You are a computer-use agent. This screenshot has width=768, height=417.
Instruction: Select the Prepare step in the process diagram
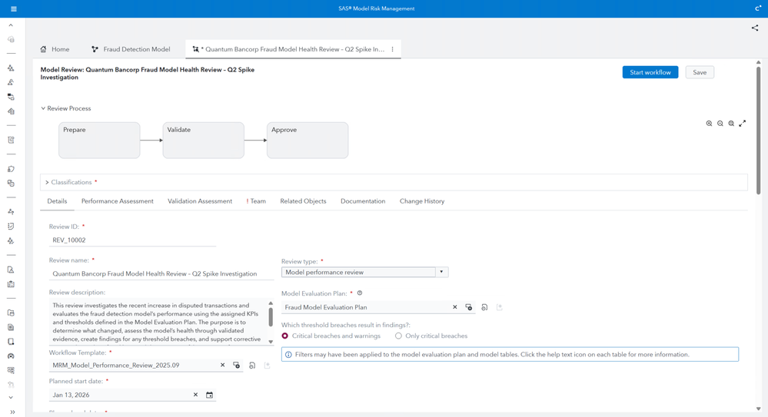pos(99,141)
